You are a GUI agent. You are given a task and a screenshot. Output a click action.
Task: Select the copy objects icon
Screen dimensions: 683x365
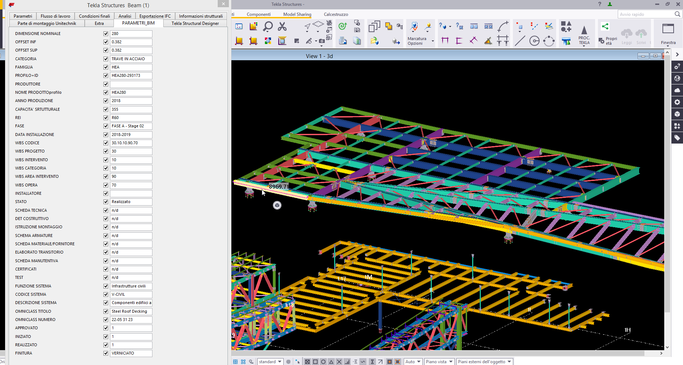pos(374,26)
